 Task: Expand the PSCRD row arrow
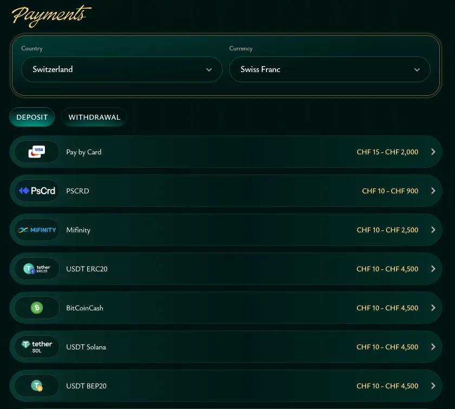[x=433, y=191]
